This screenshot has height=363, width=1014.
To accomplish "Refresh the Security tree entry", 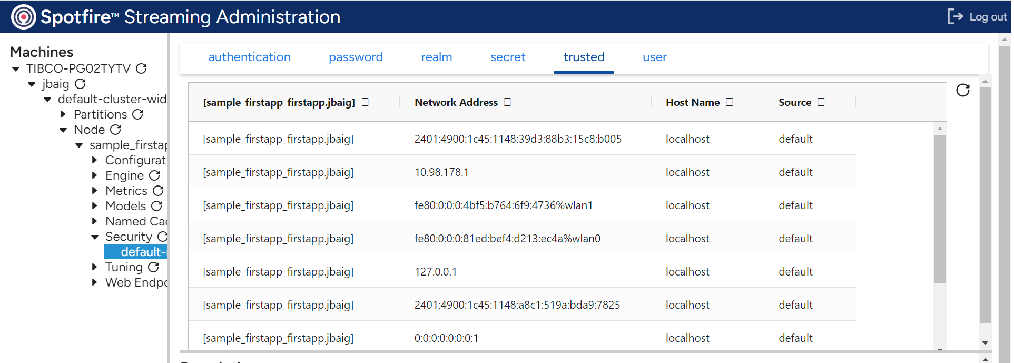I will click(164, 237).
